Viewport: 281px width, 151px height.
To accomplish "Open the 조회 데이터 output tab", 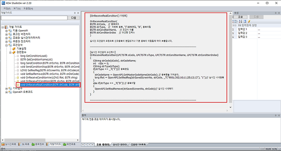I will [x=103, y=144].
